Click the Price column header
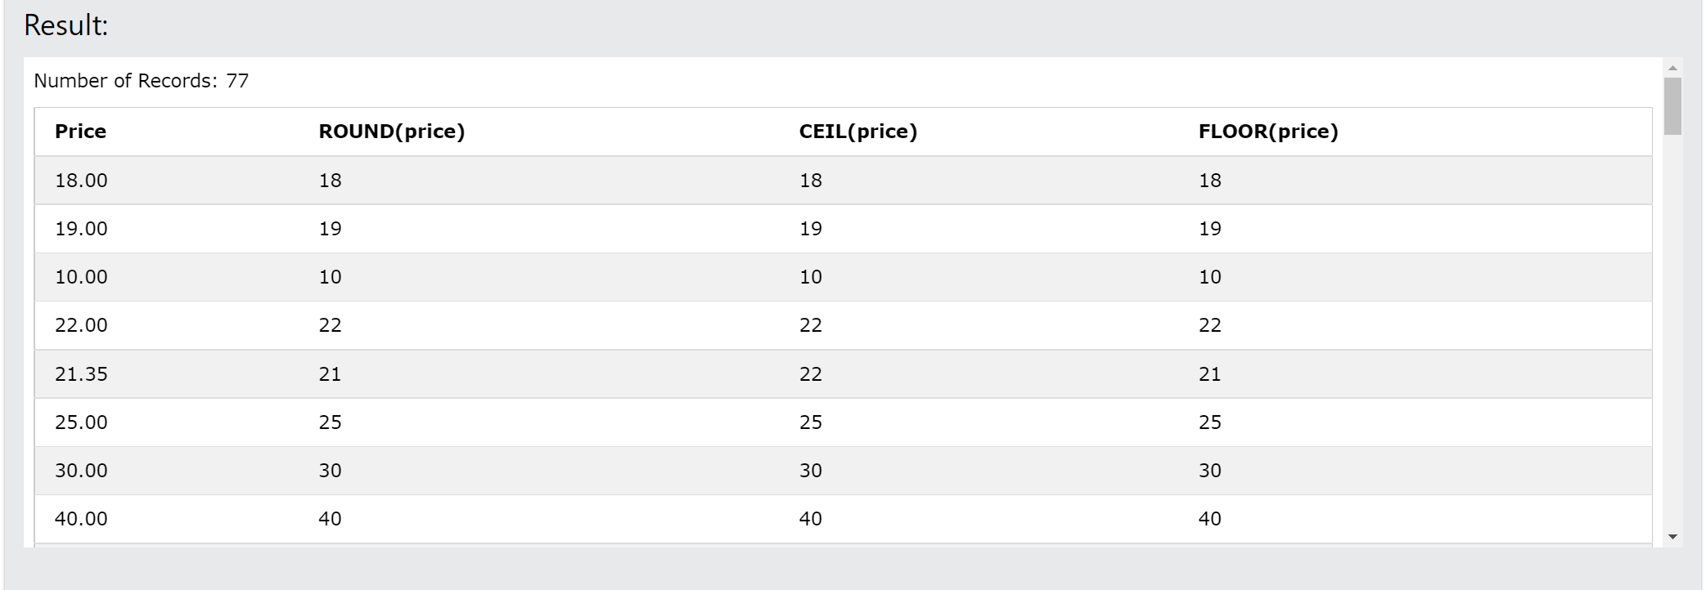 (x=80, y=132)
